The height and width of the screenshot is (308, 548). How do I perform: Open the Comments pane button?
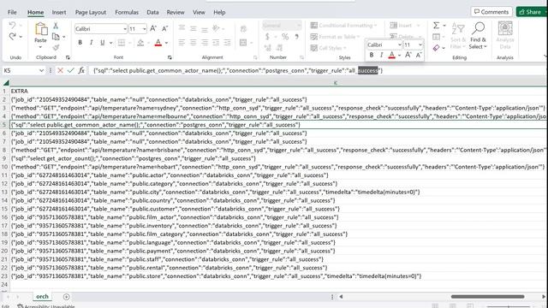coord(491,12)
